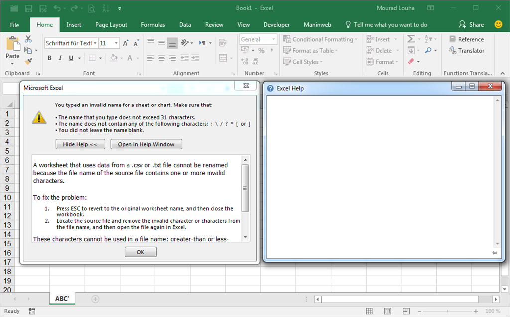The height and width of the screenshot is (317, 510).
Task: Collapse help with Hide Help button
Action: (80, 144)
